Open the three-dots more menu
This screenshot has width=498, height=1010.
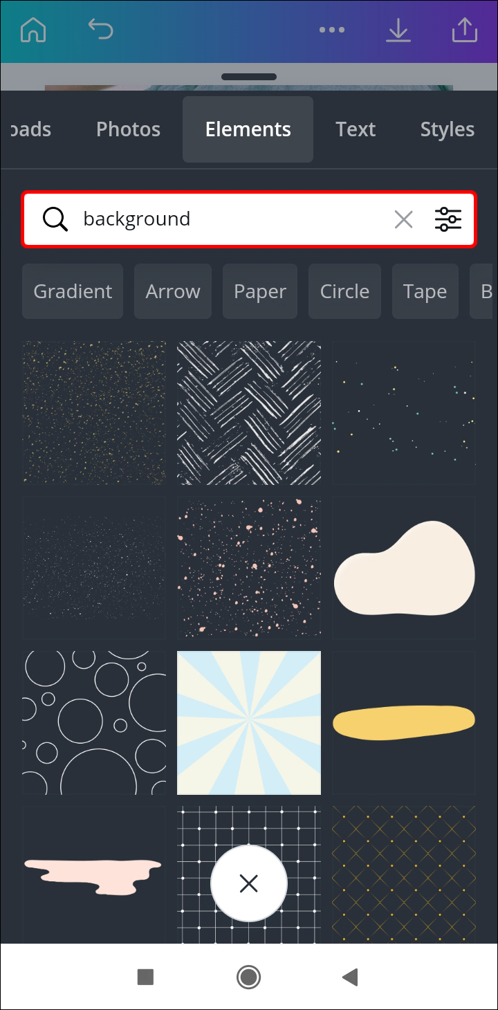pos(331,30)
